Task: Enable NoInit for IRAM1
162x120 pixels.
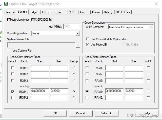Action: point(148,91)
